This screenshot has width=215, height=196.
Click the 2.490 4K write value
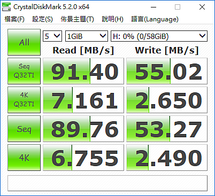(167, 158)
